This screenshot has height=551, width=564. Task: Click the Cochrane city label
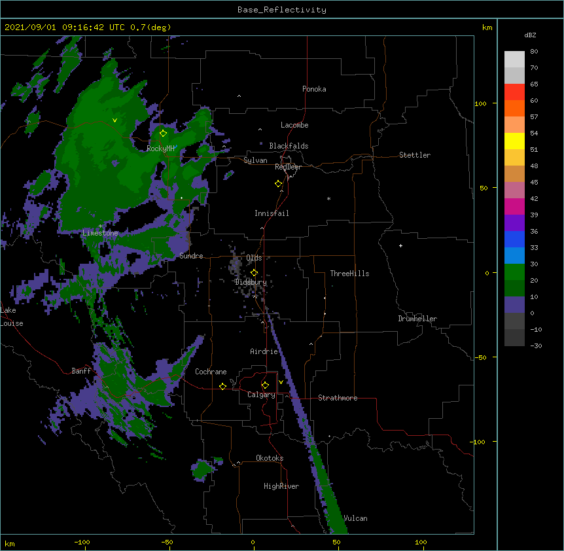(211, 372)
